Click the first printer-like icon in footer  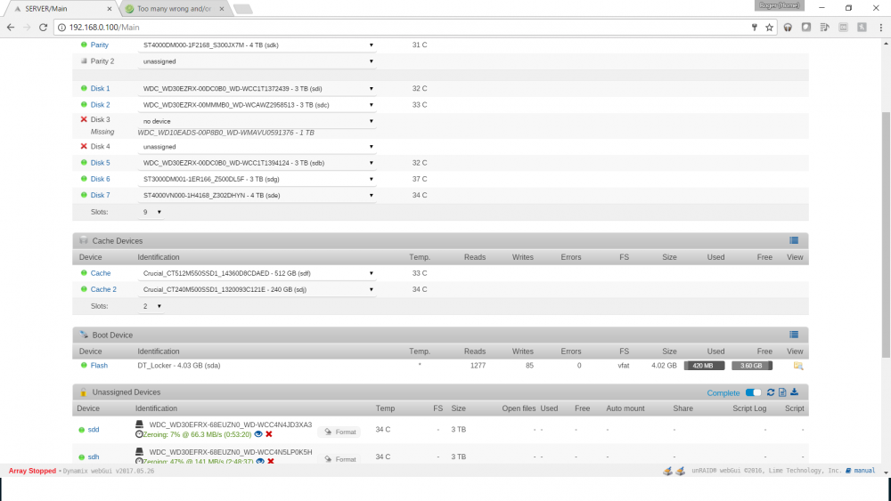[x=667, y=471]
